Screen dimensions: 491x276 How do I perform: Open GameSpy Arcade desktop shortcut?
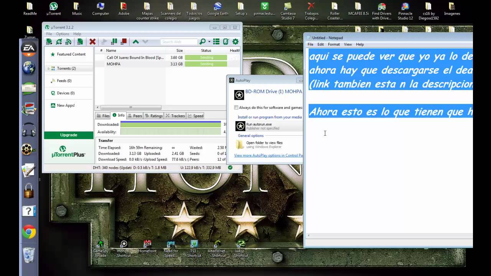coord(100,248)
